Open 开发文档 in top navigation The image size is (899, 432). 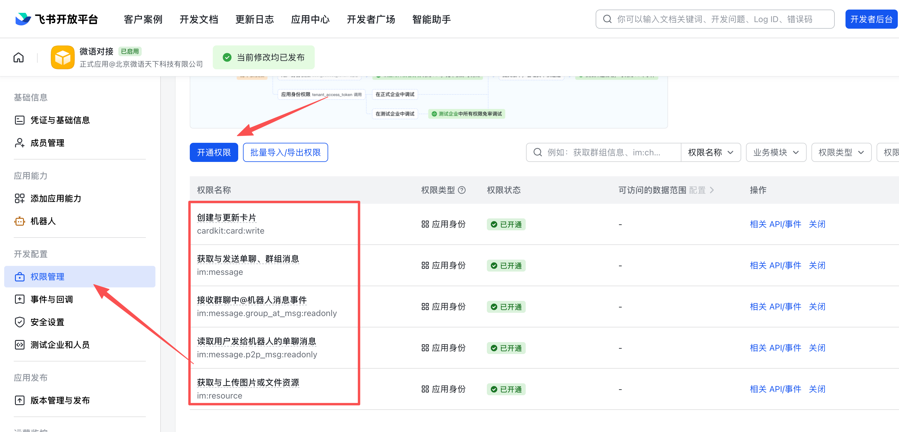tap(198, 19)
